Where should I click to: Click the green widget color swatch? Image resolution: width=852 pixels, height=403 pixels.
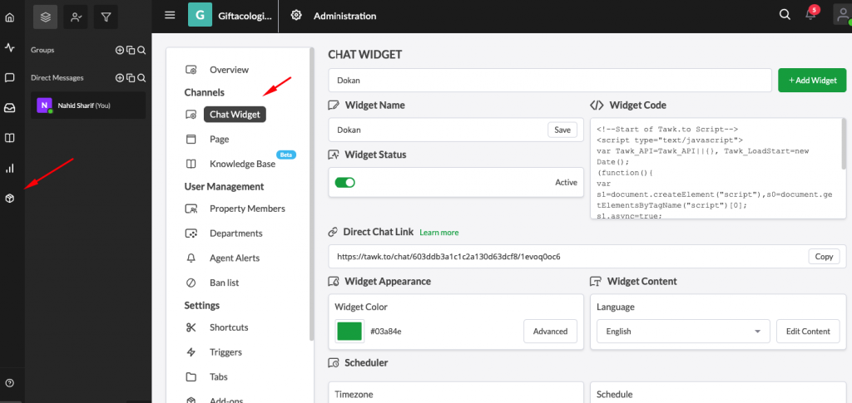[x=349, y=332]
